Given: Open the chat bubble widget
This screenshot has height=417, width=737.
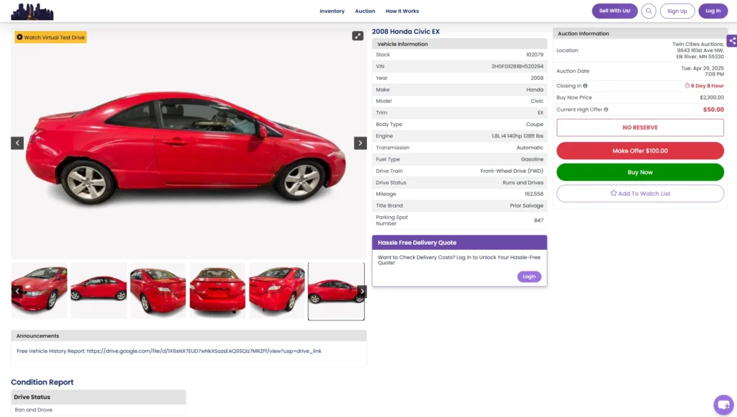Looking at the screenshot, I should tap(723, 405).
